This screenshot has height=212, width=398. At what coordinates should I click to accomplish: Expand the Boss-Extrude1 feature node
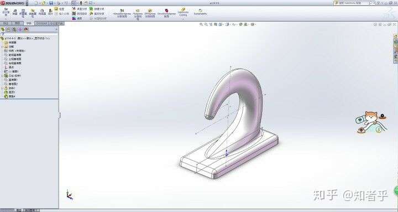click(x=2, y=75)
